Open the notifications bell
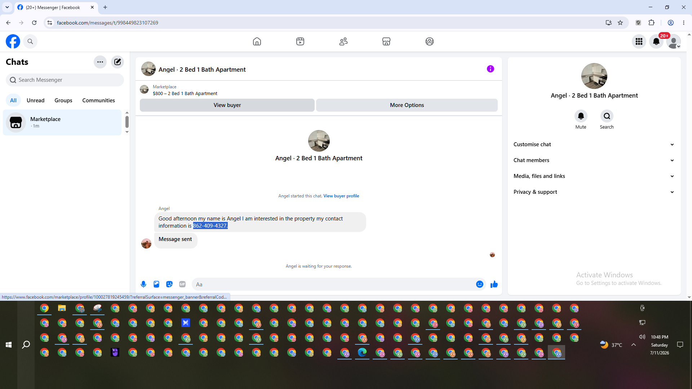Image resolution: width=692 pixels, height=389 pixels. click(x=656, y=41)
